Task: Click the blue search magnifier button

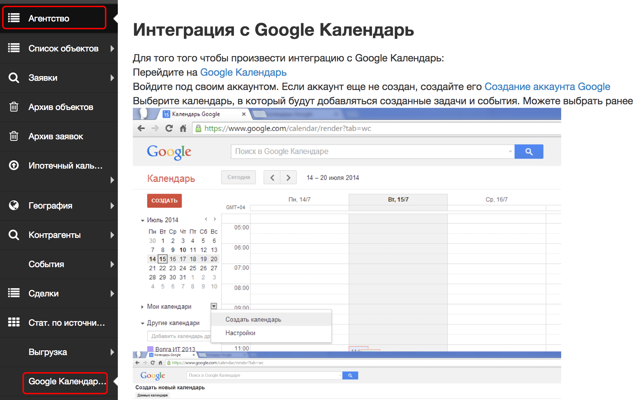Action: click(529, 151)
